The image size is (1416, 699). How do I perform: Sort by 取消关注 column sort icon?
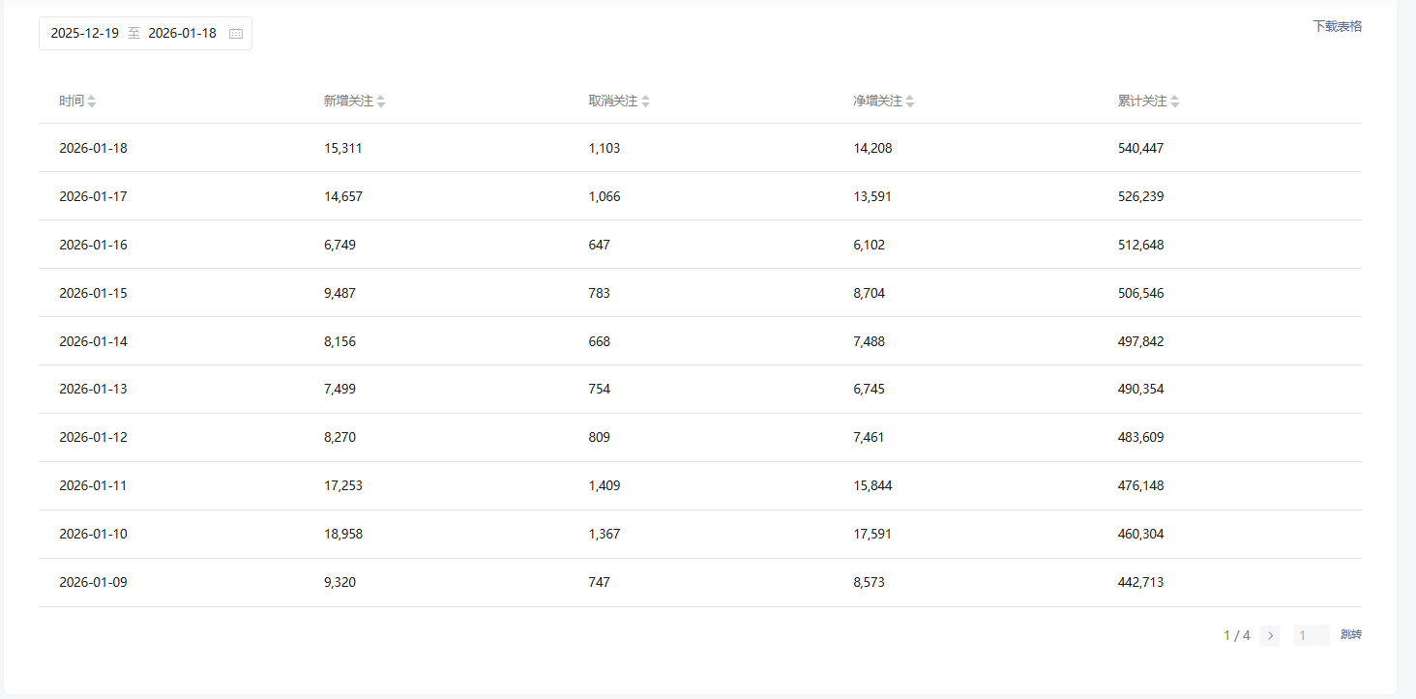coord(646,102)
